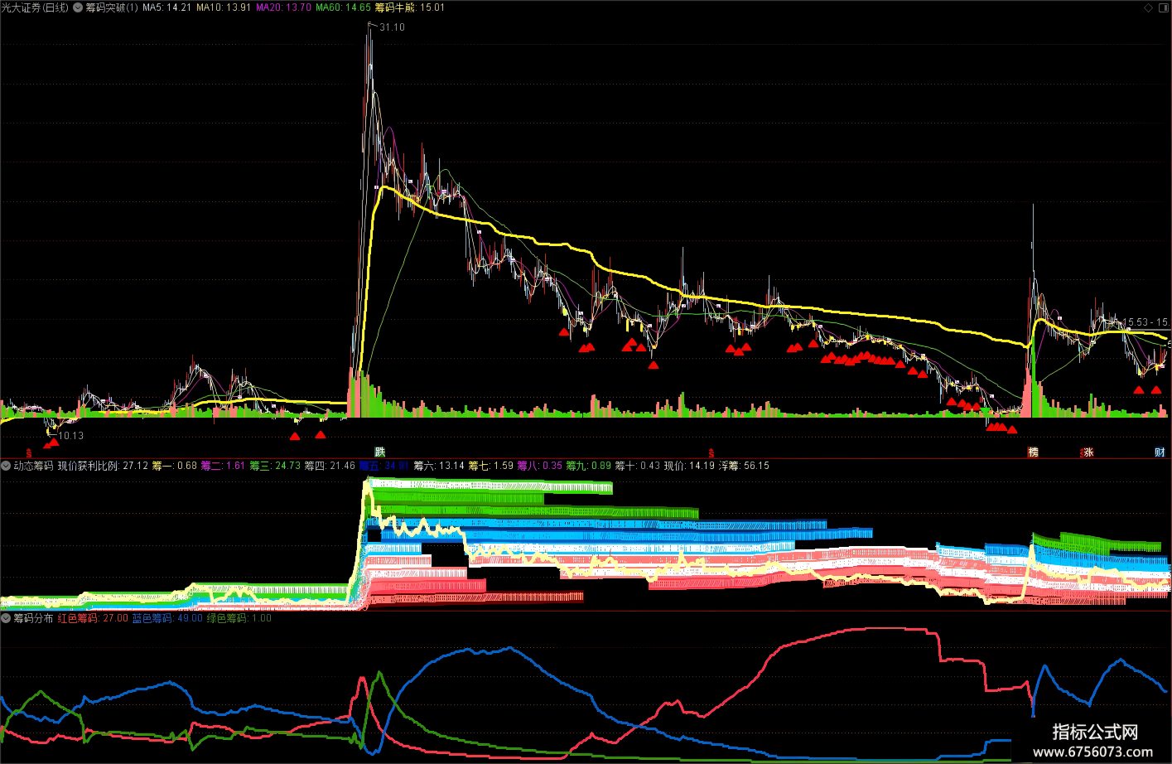
Task: Select the MA20 moving average label
Action: [284, 7]
